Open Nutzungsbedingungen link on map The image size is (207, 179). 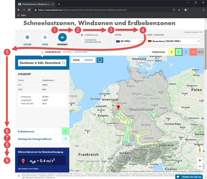pos(196,171)
